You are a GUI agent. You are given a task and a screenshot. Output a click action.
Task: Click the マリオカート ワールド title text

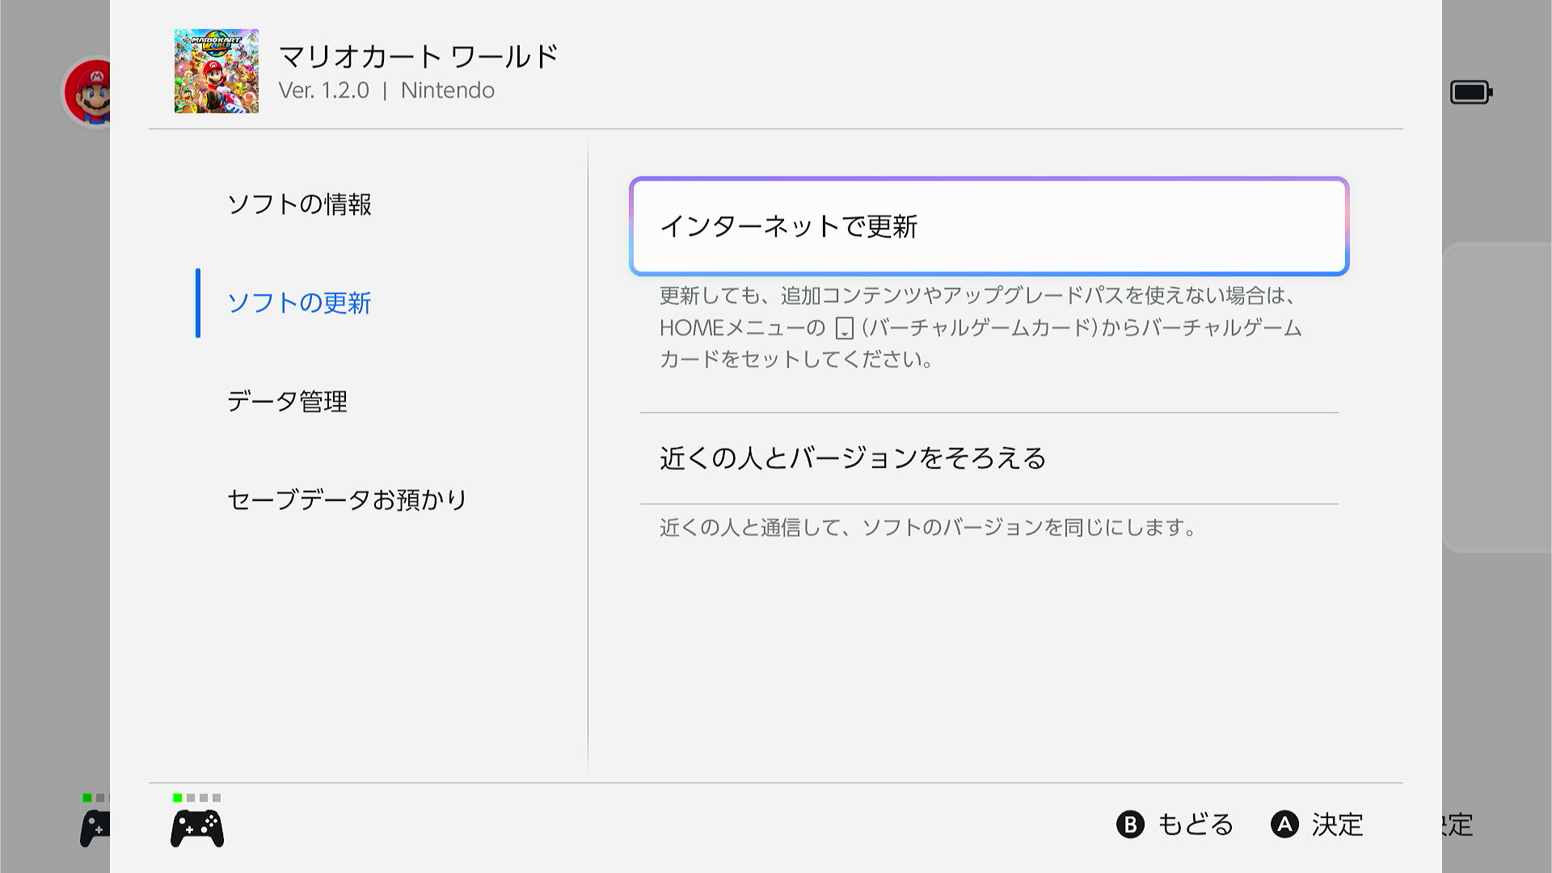(x=418, y=57)
